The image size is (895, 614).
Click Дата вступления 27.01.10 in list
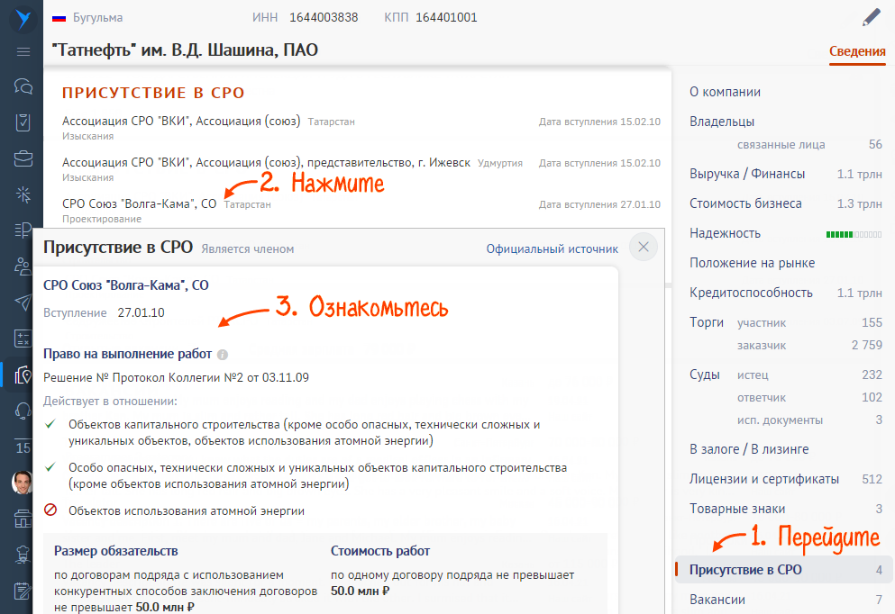[599, 204]
